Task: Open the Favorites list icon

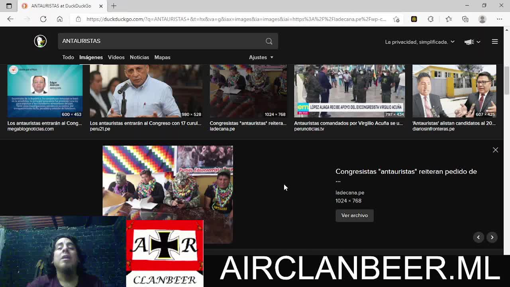Action: point(449,19)
